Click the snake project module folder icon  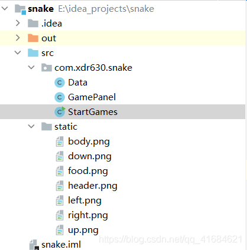coord(20,9)
